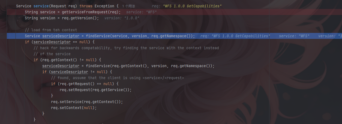Place cursor in "hack for backwards compatability" comment

point(126,48)
